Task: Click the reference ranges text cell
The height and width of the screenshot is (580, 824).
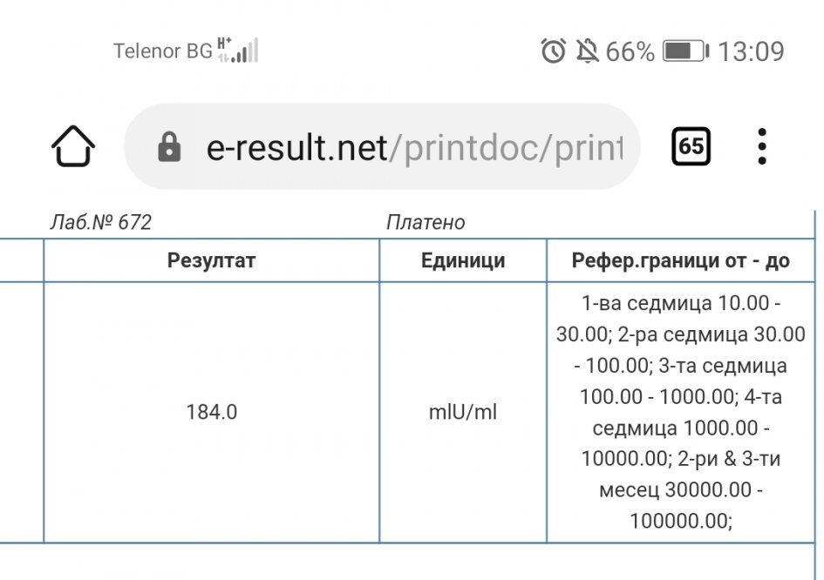Action: (681, 412)
